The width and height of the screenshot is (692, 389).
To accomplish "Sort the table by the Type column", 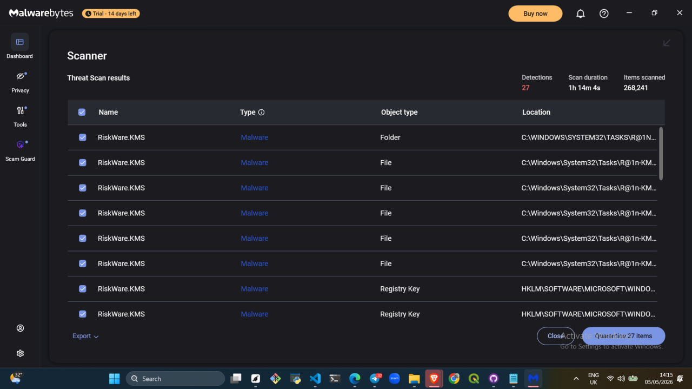I will pyautogui.click(x=248, y=112).
